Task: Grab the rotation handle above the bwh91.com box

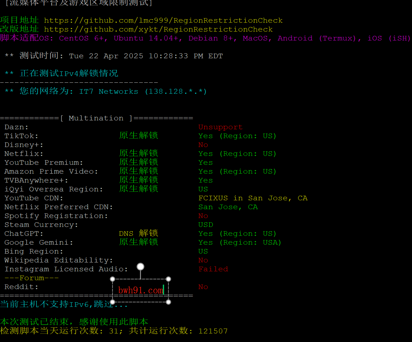Action: point(141,267)
